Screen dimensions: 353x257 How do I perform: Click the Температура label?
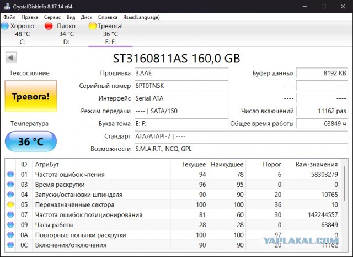pos(29,124)
